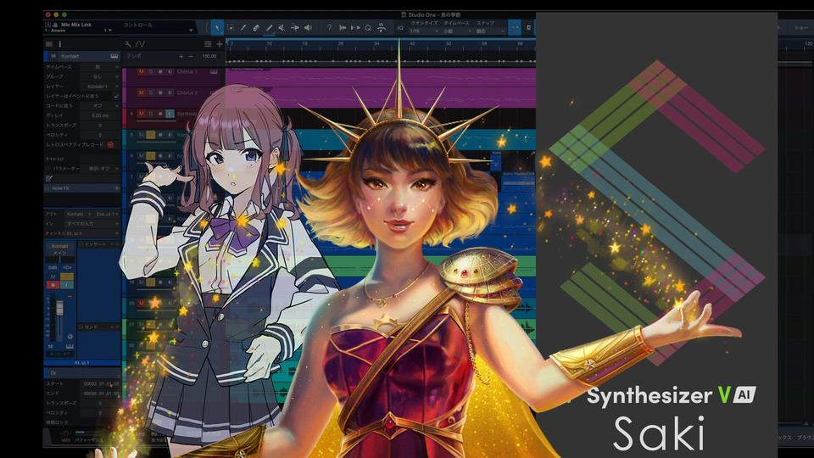
Task: Mute the Chorus 2 track
Action: (x=142, y=92)
